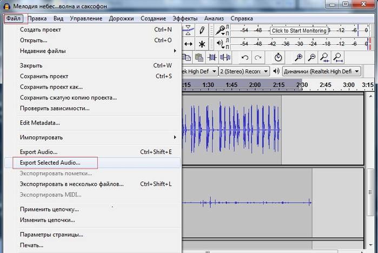Open the 'Эффекты' menu
378x253 pixels.
[185, 18]
